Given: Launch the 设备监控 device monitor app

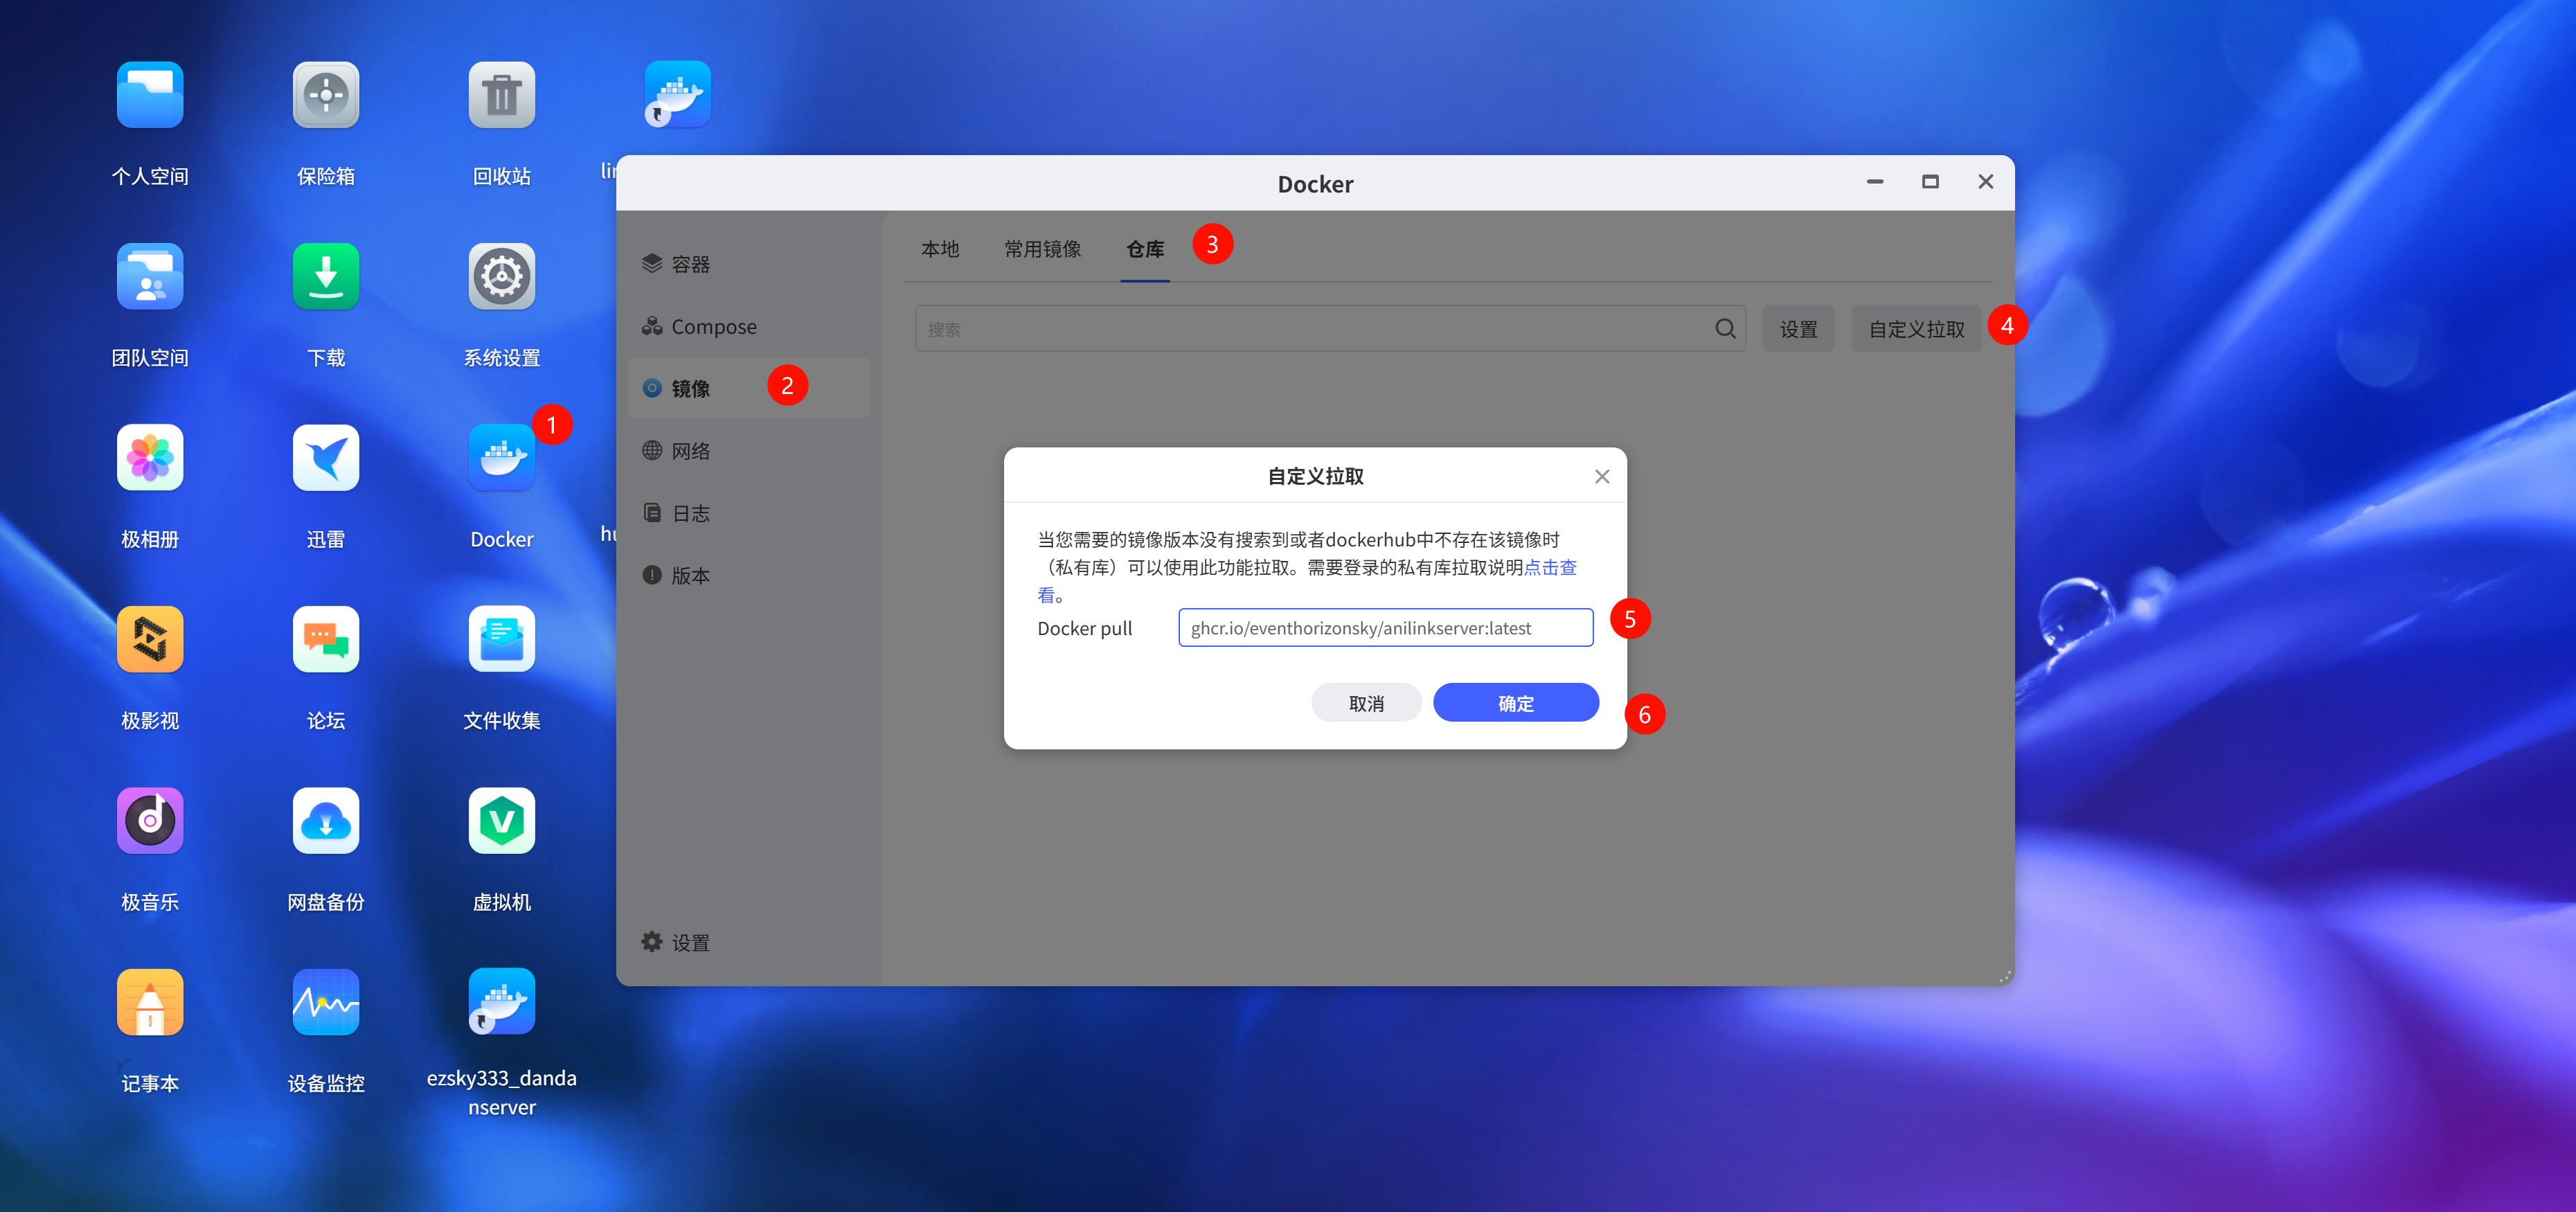Looking at the screenshot, I should coord(325,1002).
